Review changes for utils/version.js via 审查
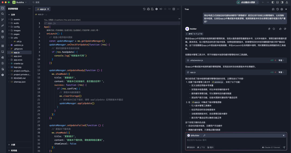This screenshot has width=291, height=153. [281, 60]
